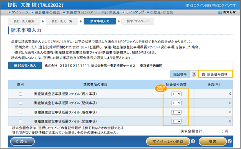This screenshot has height=149, width=241.
Task: Open the サイトマップ link
Action: tap(135, 12)
